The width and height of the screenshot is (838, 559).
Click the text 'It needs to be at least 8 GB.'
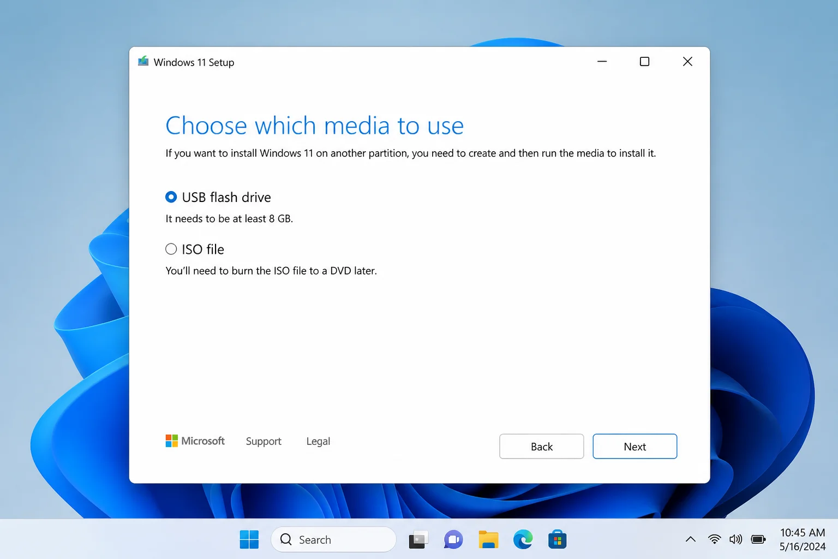click(x=229, y=219)
